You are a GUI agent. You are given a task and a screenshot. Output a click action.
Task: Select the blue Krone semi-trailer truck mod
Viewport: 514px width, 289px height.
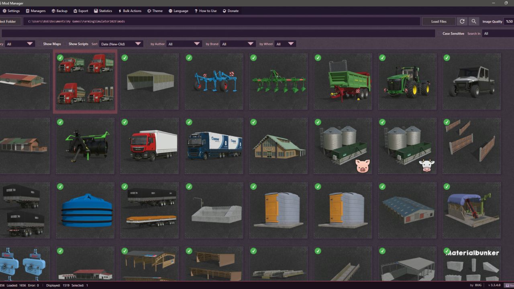214,146
